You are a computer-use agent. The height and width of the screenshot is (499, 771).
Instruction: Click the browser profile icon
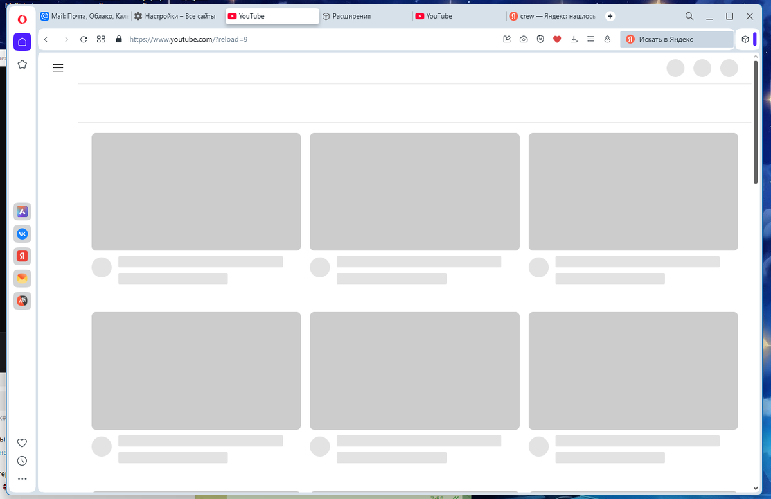click(607, 39)
